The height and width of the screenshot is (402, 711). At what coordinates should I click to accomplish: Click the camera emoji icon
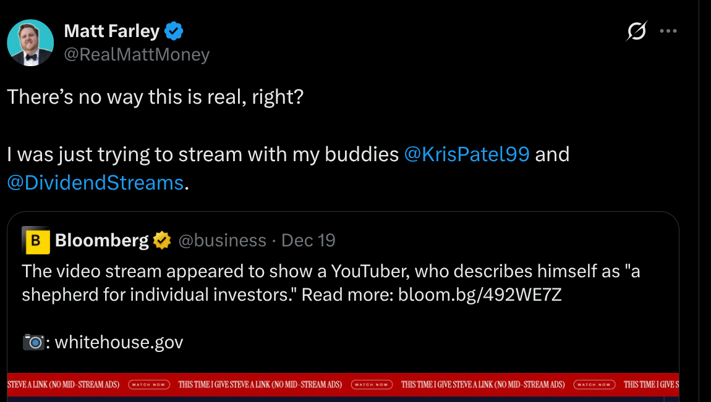pos(32,342)
